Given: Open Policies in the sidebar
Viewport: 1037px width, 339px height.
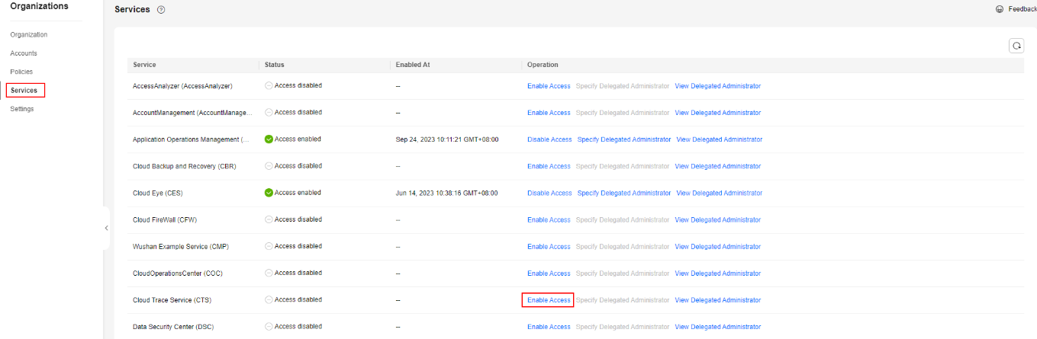Looking at the screenshot, I should [21, 72].
